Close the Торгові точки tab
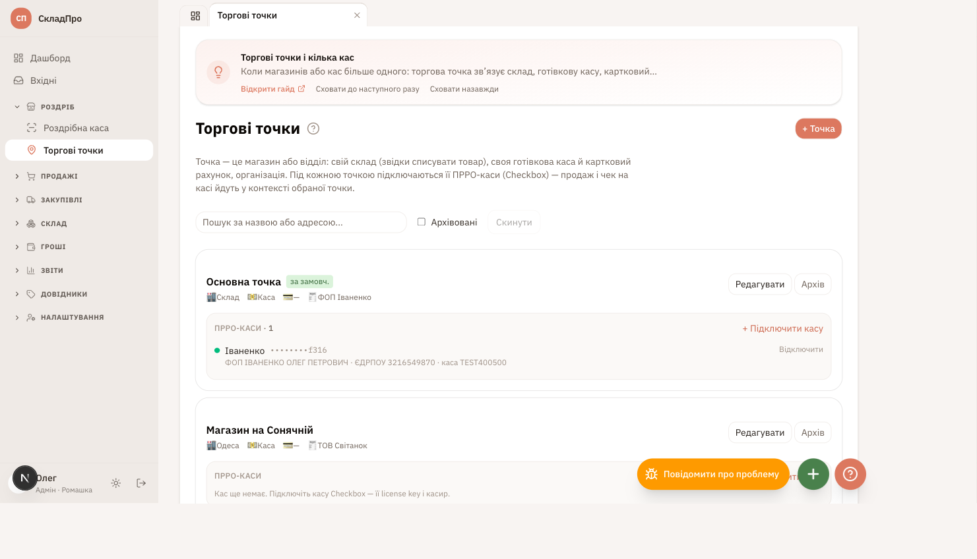The image size is (977, 559). coord(357,15)
